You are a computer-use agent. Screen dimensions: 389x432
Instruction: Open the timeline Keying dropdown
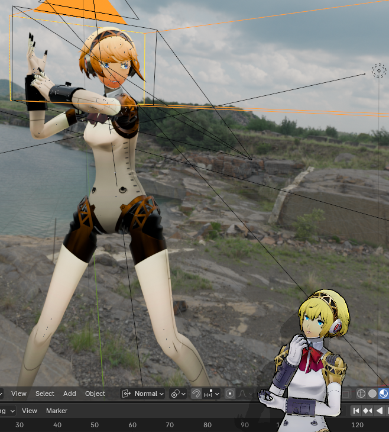[x=8, y=411]
